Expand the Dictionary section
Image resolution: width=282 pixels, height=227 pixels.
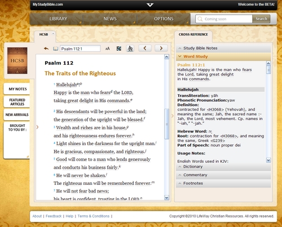[223, 167]
